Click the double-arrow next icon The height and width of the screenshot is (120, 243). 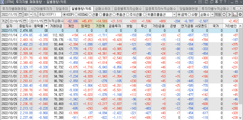click(x=229, y=14)
